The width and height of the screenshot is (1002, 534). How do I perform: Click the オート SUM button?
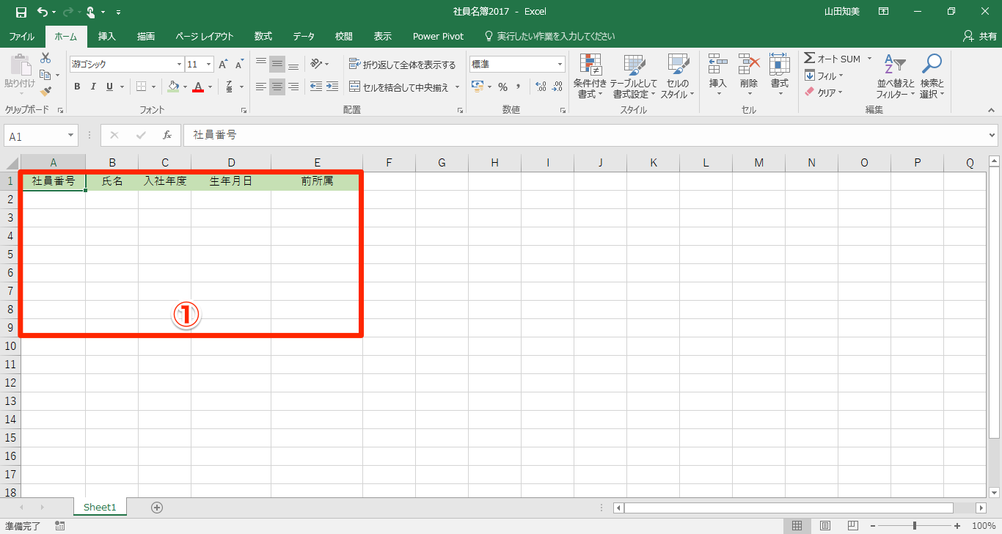pos(833,59)
